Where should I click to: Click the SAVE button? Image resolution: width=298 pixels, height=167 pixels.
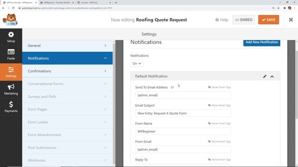(x=269, y=19)
